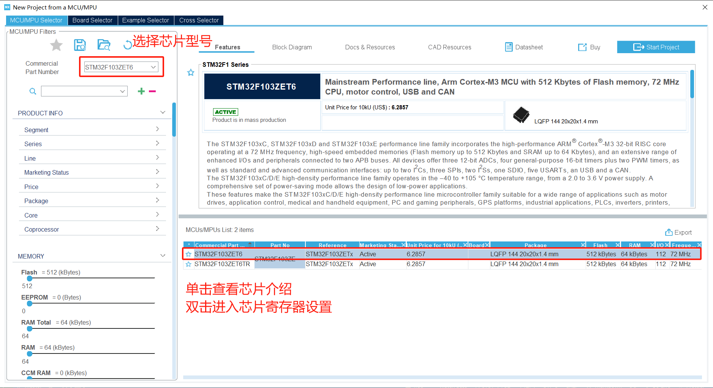Screen dimensions: 713x388
Task: Expand the Series filter
Action: pos(158,143)
